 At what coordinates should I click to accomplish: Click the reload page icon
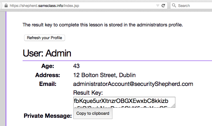[163, 5]
